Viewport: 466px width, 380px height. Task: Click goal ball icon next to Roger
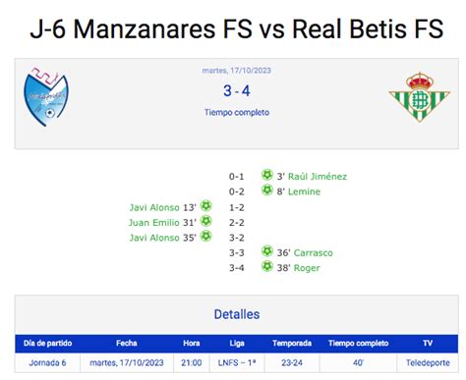tap(267, 266)
